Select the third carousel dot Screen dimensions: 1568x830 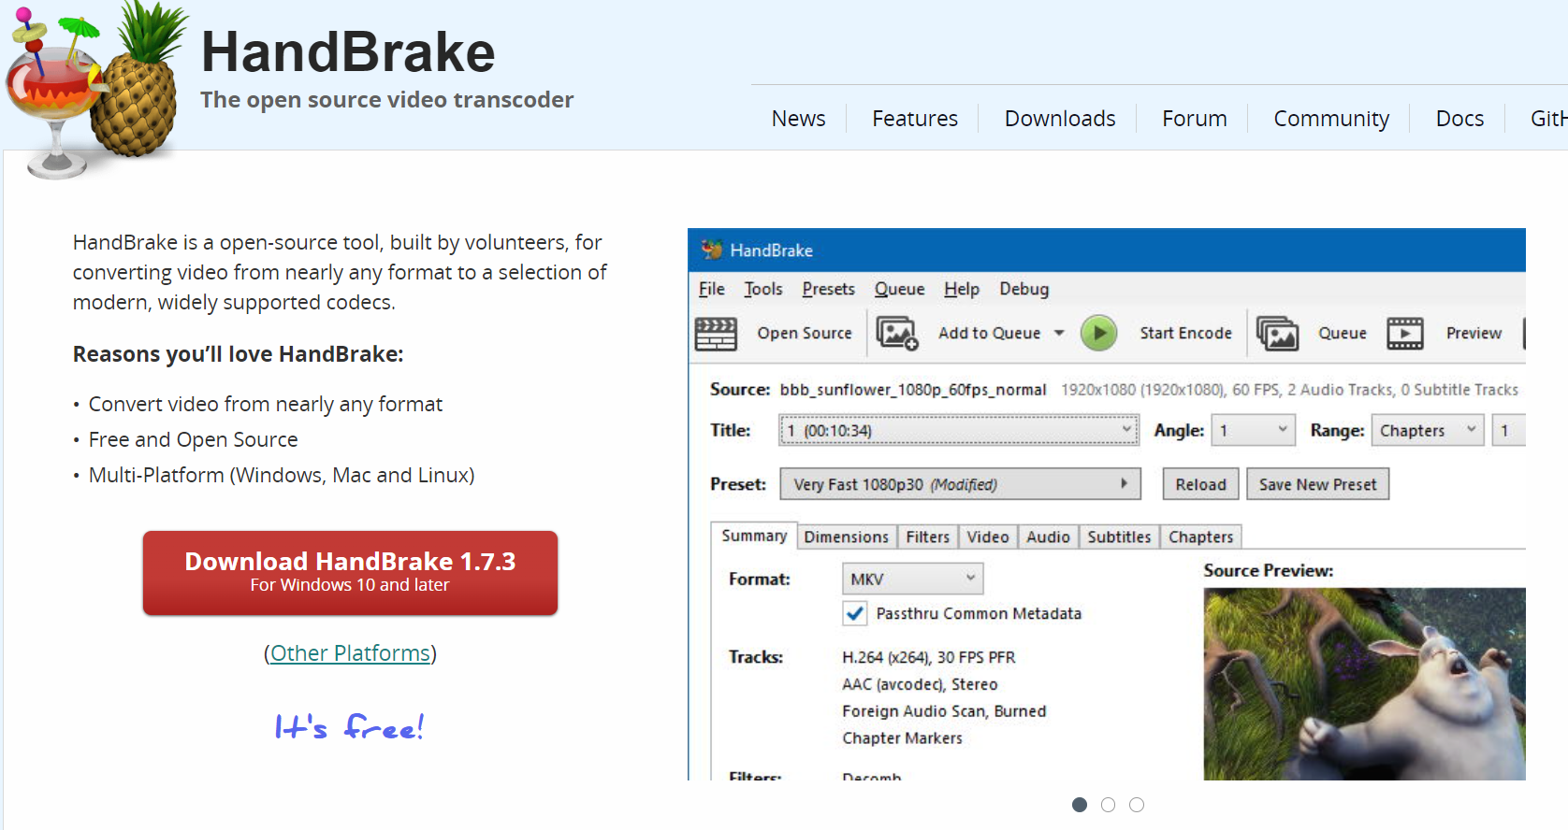point(1137,805)
